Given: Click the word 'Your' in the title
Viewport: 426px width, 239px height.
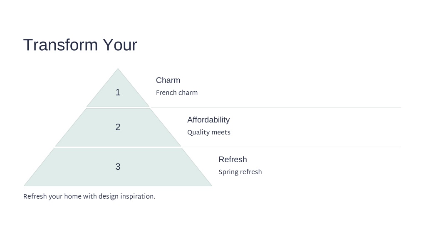Looking at the screenshot, I should 120,45.
